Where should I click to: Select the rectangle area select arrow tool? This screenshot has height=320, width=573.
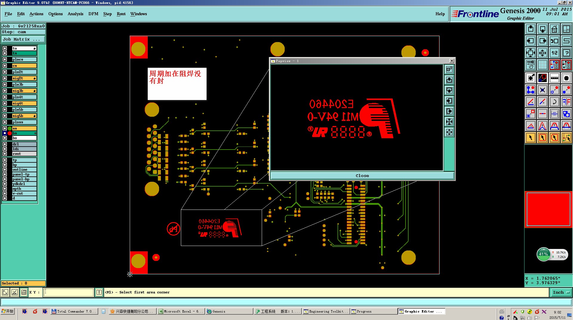tap(543, 138)
